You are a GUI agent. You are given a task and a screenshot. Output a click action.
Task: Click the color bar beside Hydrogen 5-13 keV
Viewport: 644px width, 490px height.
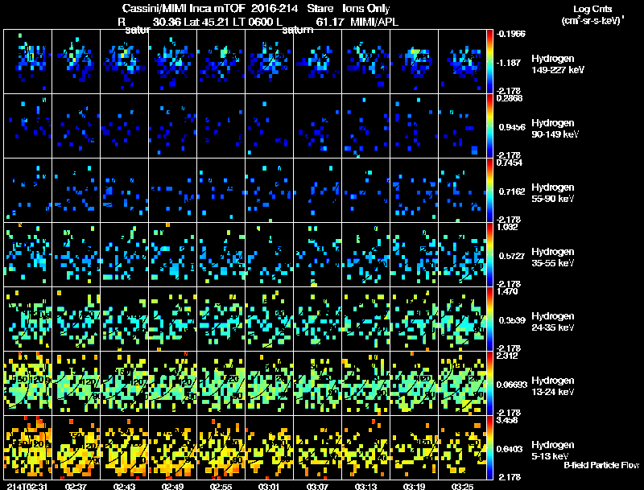[489, 447]
